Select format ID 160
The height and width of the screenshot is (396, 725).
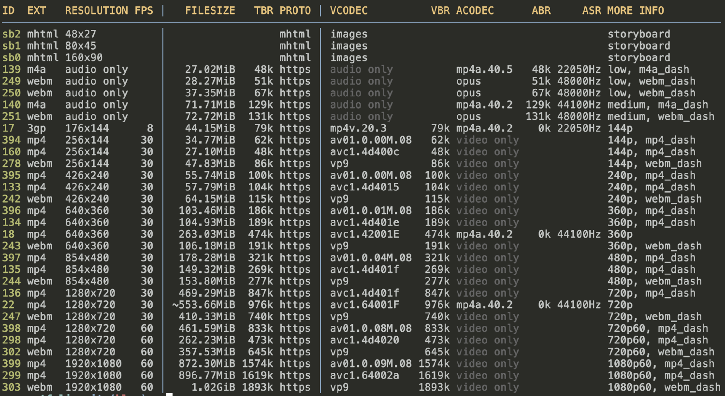12,152
